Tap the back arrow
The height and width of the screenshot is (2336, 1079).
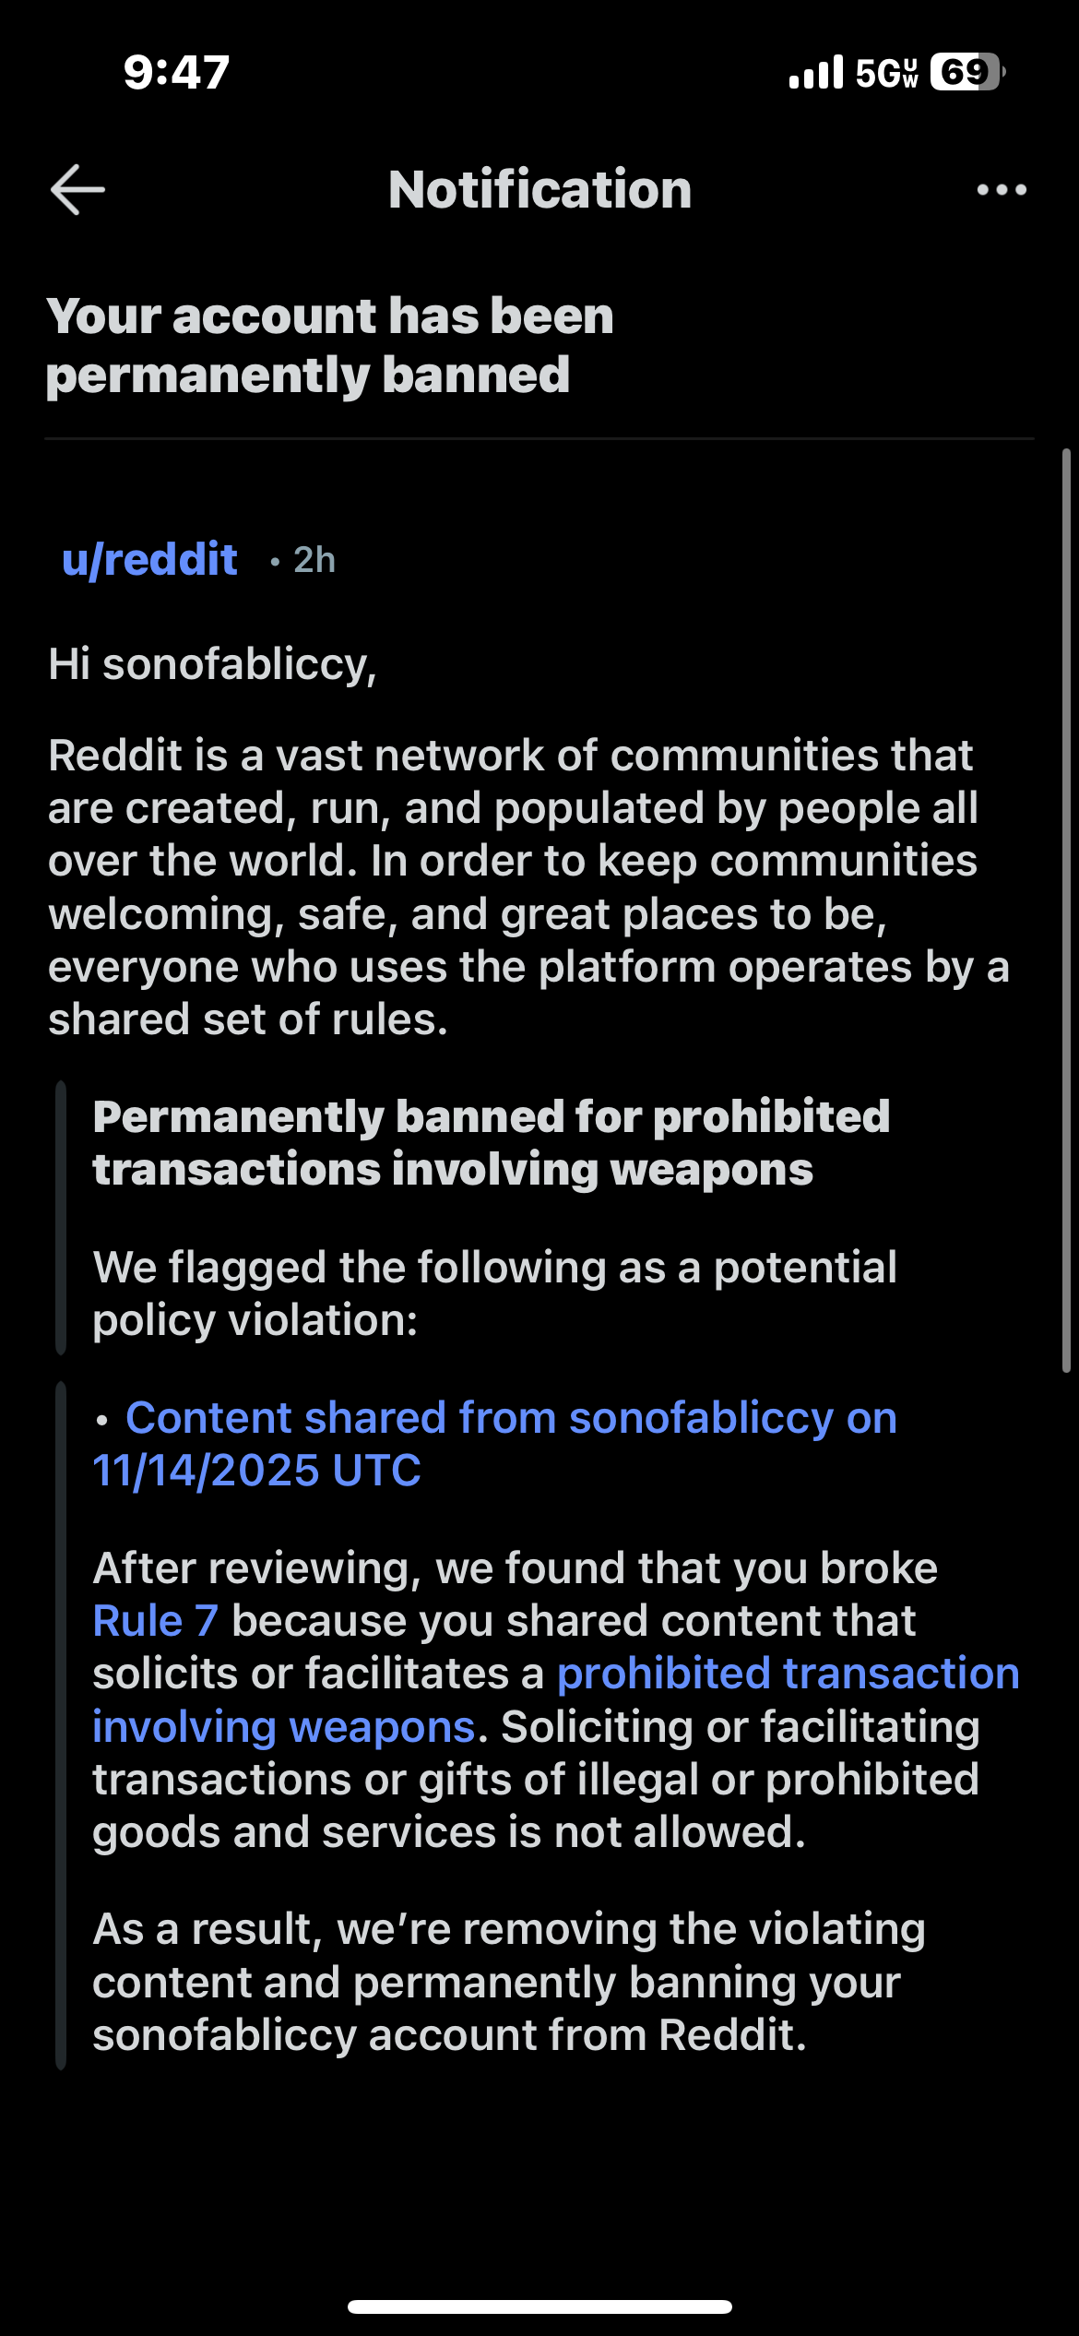77,190
